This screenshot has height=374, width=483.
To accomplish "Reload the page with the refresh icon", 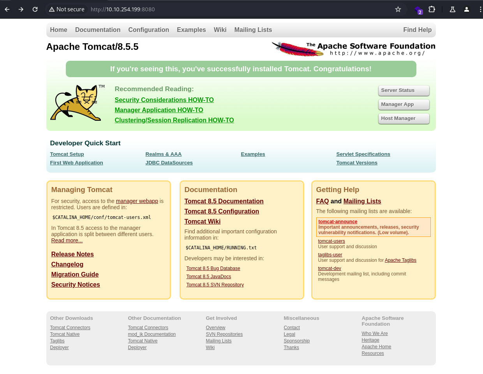I will point(35,9).
